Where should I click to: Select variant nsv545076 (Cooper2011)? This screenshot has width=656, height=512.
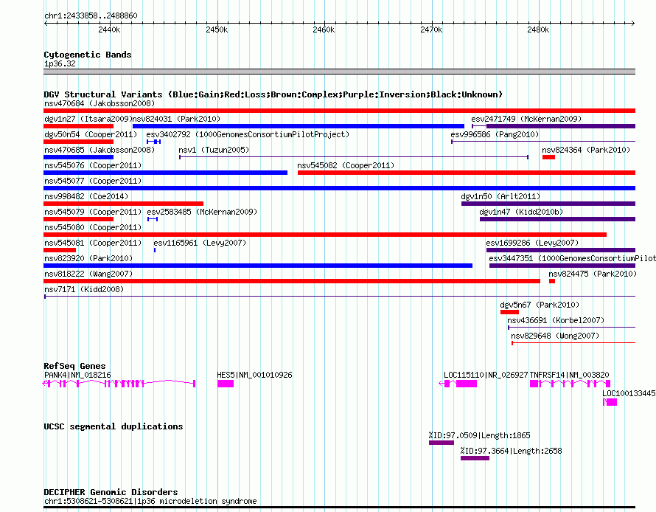pyautogui.click(x=93, y=165)
